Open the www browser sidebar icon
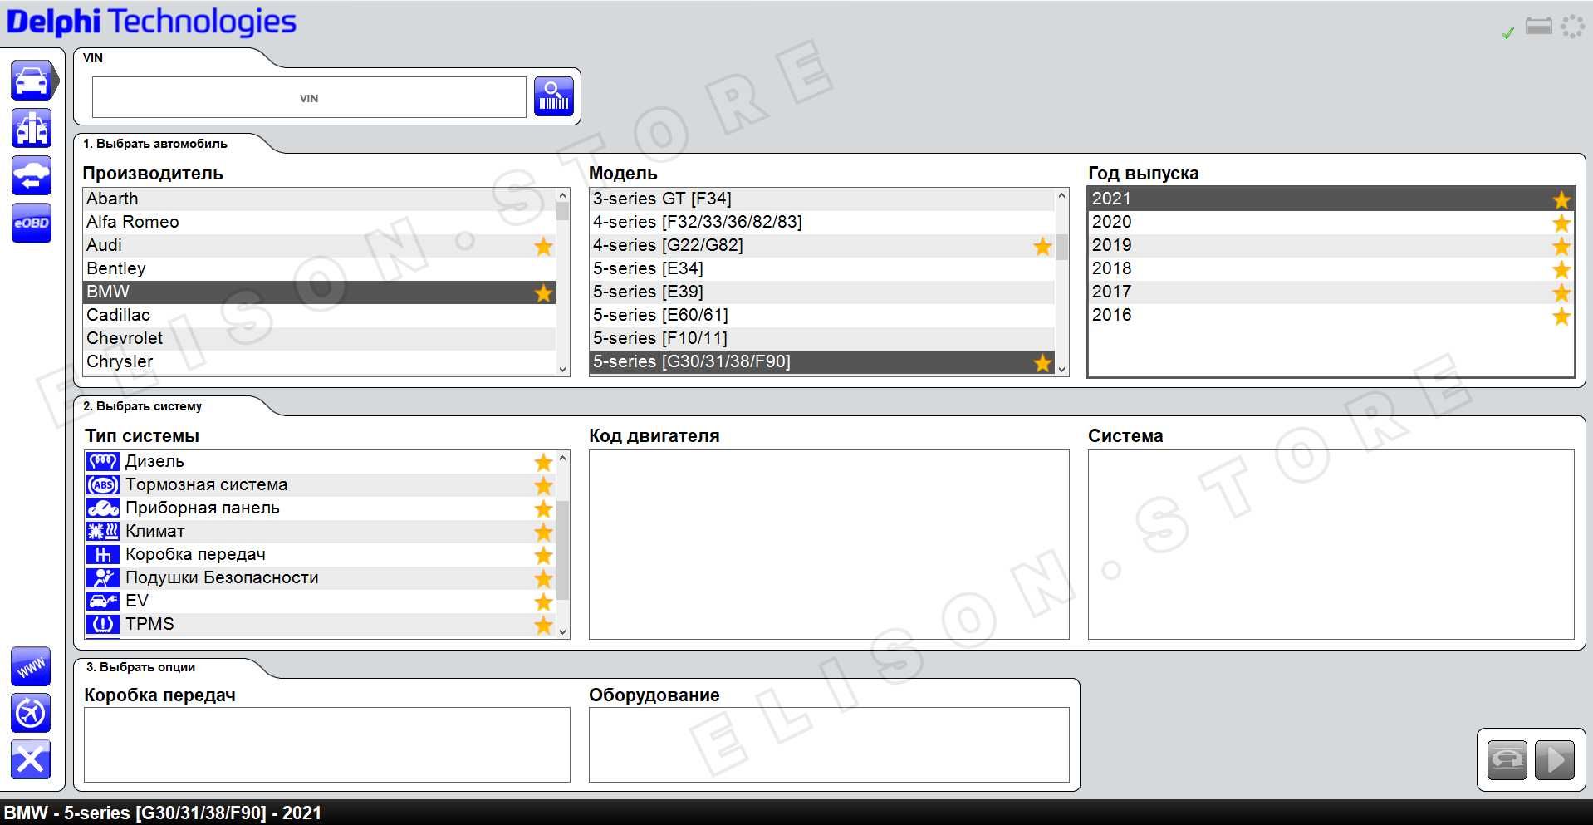The height and width of the screenshot is (825, 1593). 31,666
